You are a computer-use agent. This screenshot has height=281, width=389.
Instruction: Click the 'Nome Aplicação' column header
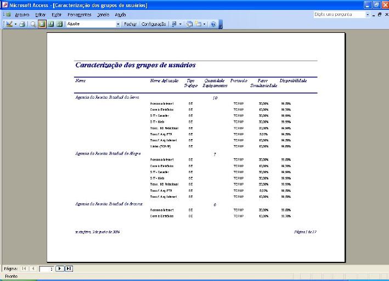(x=164, y=81)
